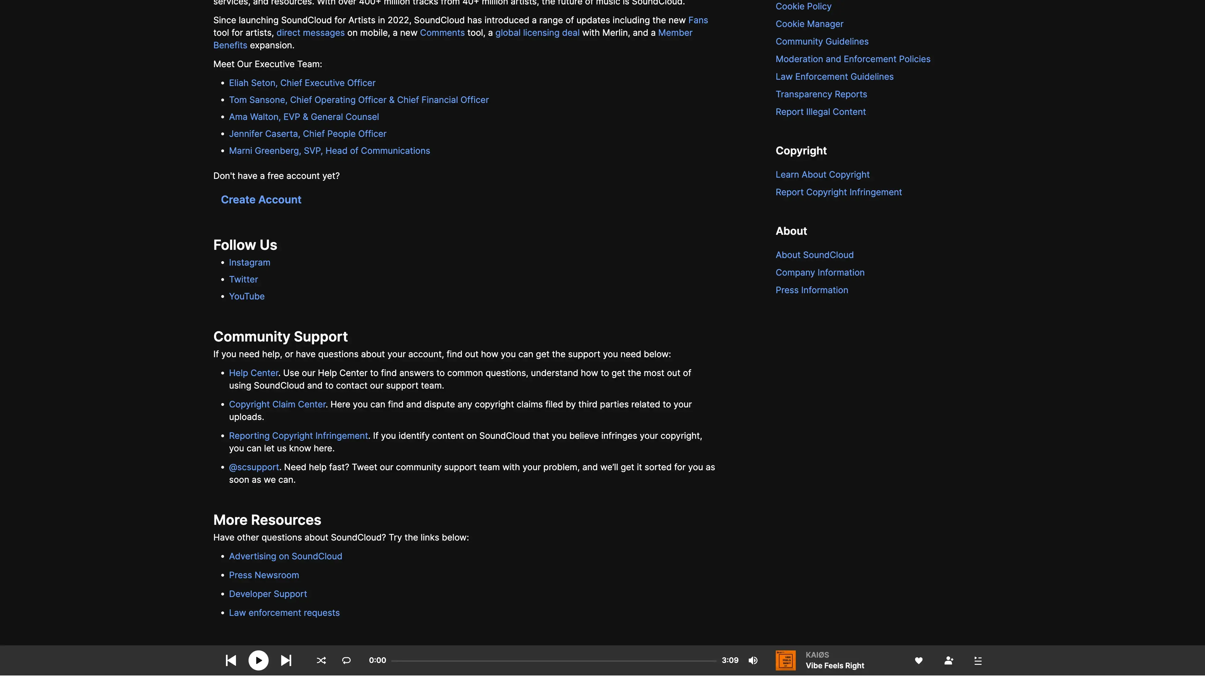This screenshot has width=1205, height=678.
Task: Open the next up queue icon
Action: click(x=978, y=660)
